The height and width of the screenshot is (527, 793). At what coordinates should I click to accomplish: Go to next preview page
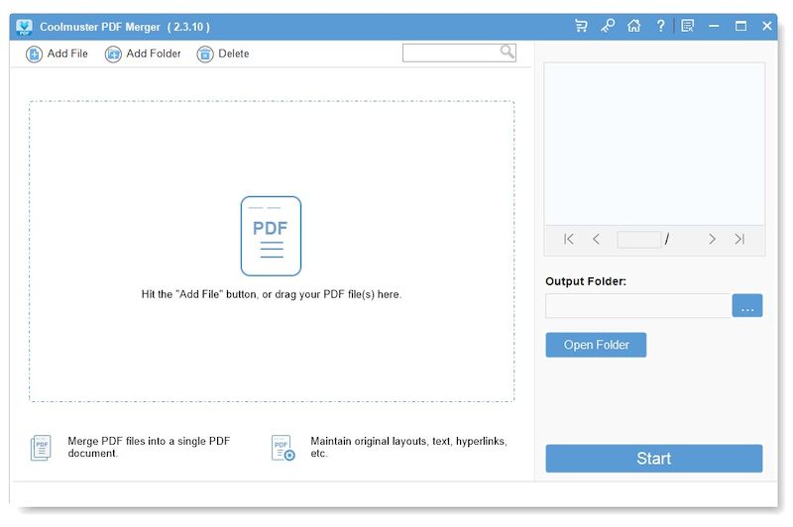[x=712, y=239]
